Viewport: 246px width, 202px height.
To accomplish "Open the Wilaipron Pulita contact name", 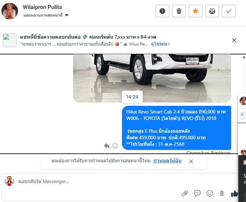I will tap(42, 7).
